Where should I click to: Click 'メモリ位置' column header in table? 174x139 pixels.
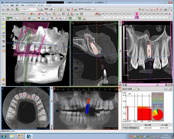164,125
